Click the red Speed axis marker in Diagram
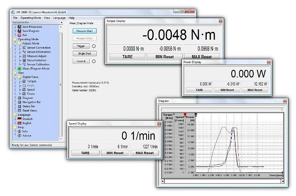Image resolution: width=296 pixels, height=196 pixels. click(185, 114)
